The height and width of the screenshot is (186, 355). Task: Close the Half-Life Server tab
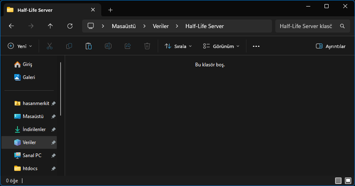click(93, 10)
